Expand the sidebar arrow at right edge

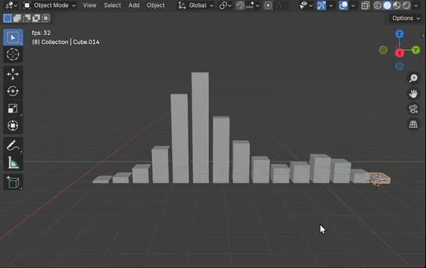(423, 36)
